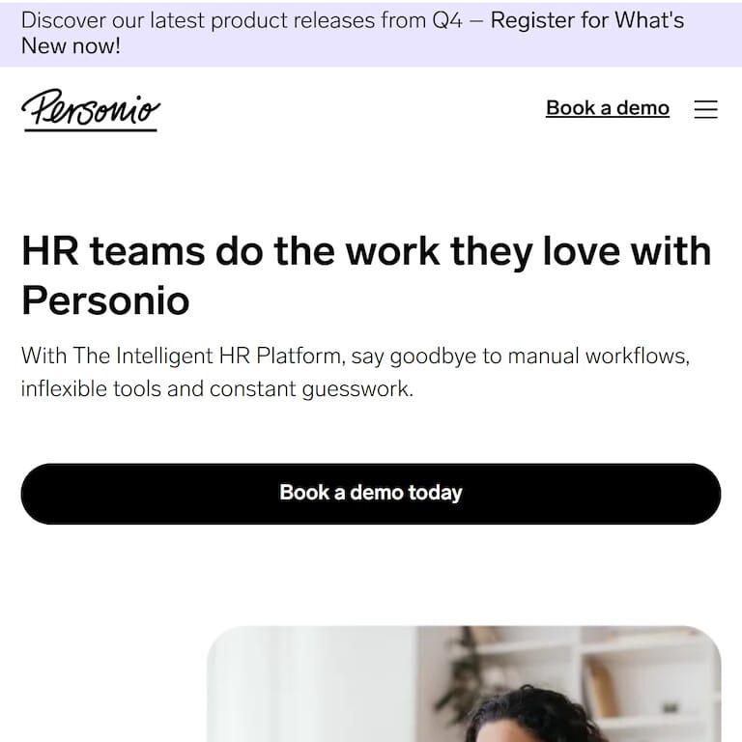Viewport: 742px width, 742px height.
Task: Open "Register for What's New now!" link
Action: coord(586,20)
